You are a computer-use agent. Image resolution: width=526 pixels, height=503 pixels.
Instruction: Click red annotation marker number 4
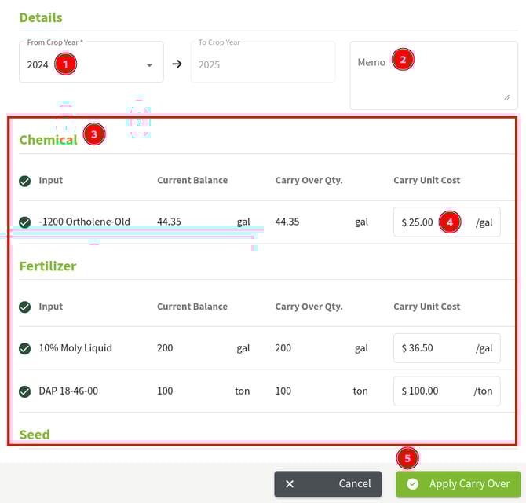point(450,222)
